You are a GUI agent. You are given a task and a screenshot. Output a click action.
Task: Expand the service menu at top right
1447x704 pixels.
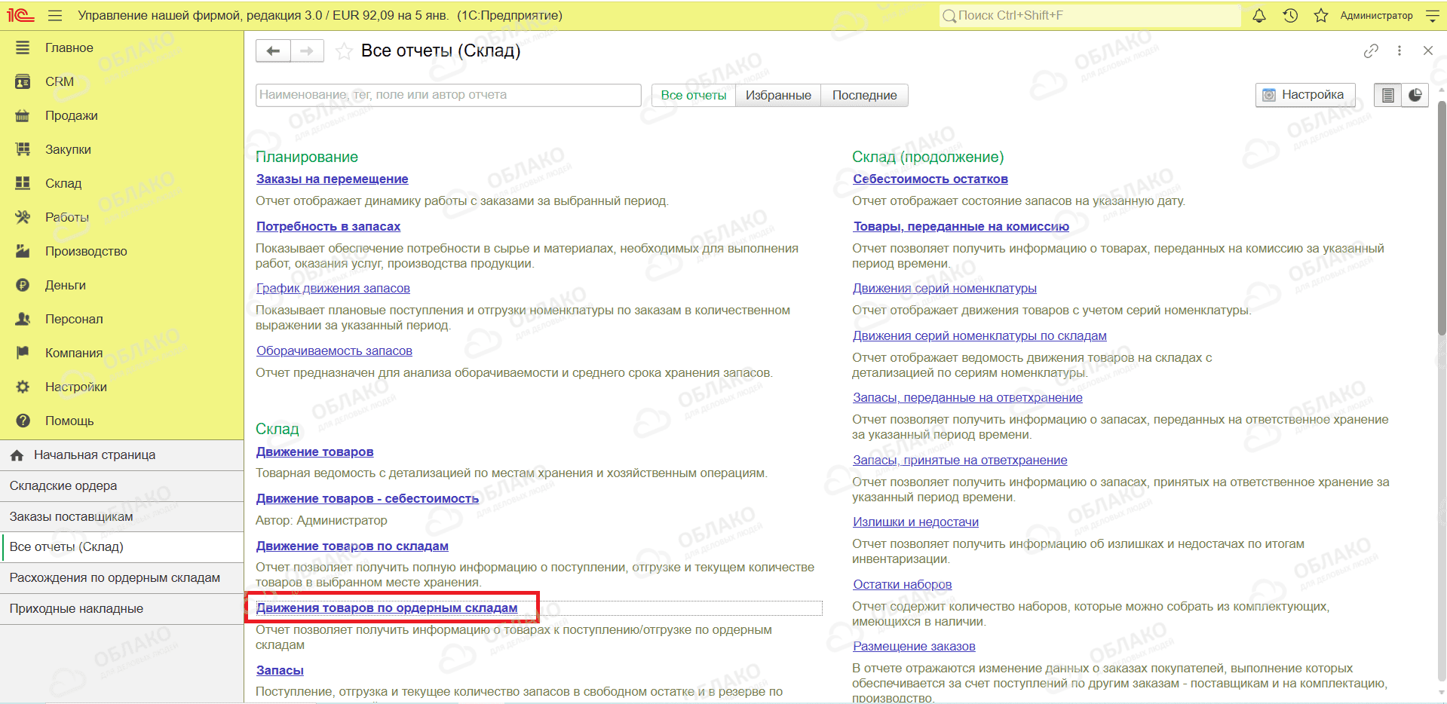coord(1433,15)
